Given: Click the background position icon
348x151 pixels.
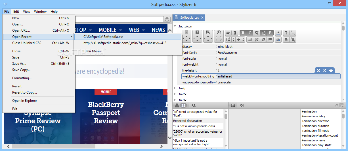Looking at the screenshot, I should [257, 40].
